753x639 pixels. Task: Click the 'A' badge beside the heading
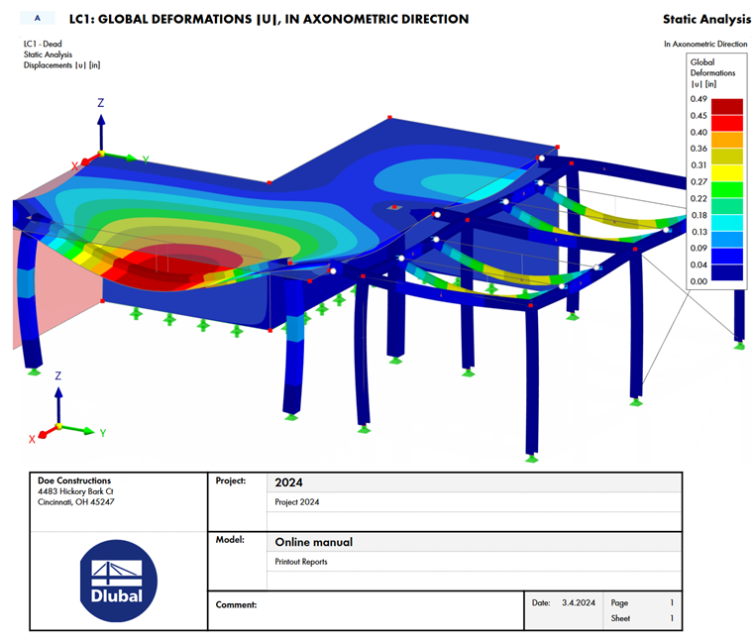38,18
